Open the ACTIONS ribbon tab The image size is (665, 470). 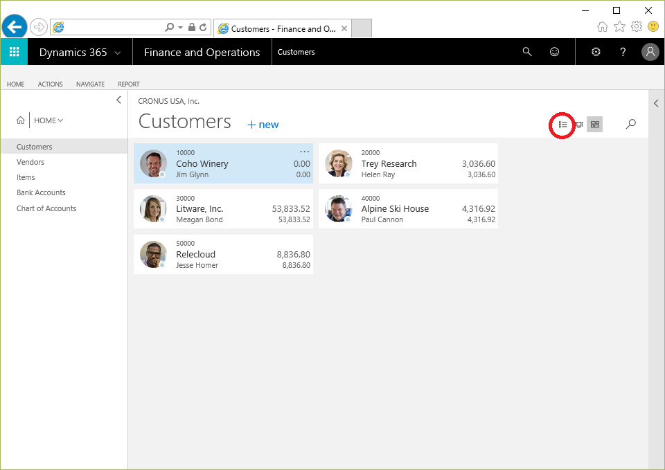(50, 84)
